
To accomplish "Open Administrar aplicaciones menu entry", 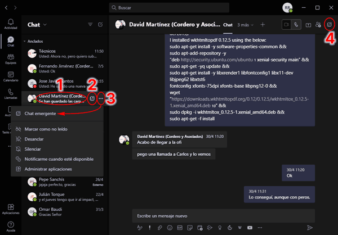I will (57, 169).
